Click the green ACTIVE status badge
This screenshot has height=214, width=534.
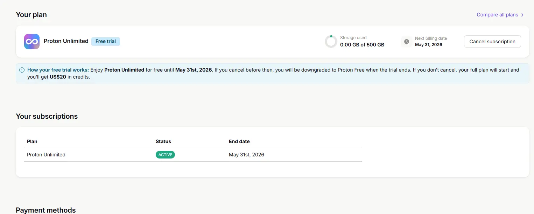pos(165,155)
